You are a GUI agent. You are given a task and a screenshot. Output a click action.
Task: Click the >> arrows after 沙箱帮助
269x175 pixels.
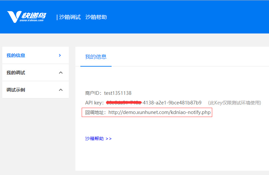[x=109, y=139]
